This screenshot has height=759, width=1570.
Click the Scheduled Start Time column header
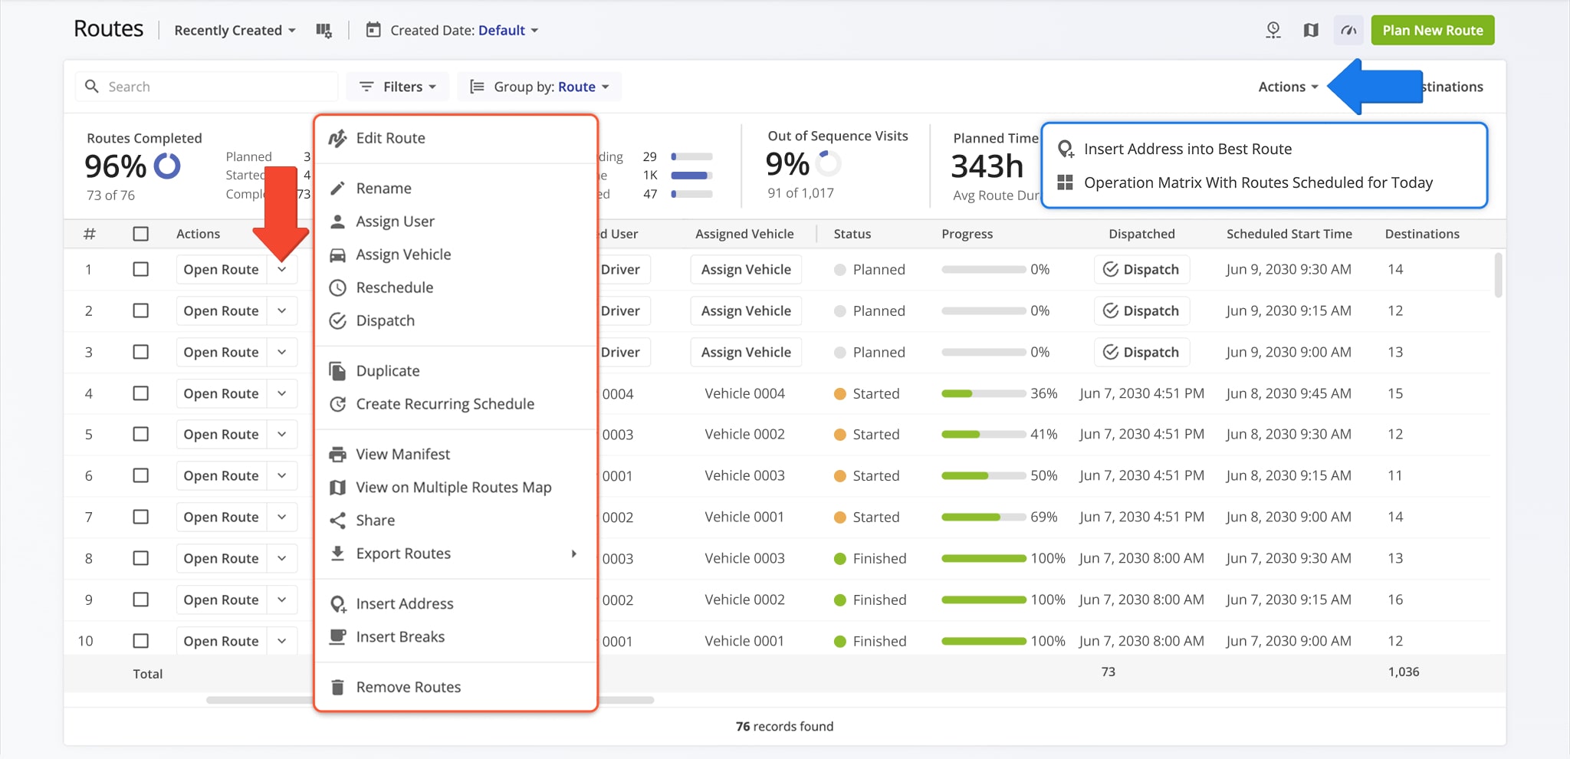coord(1289,234)
